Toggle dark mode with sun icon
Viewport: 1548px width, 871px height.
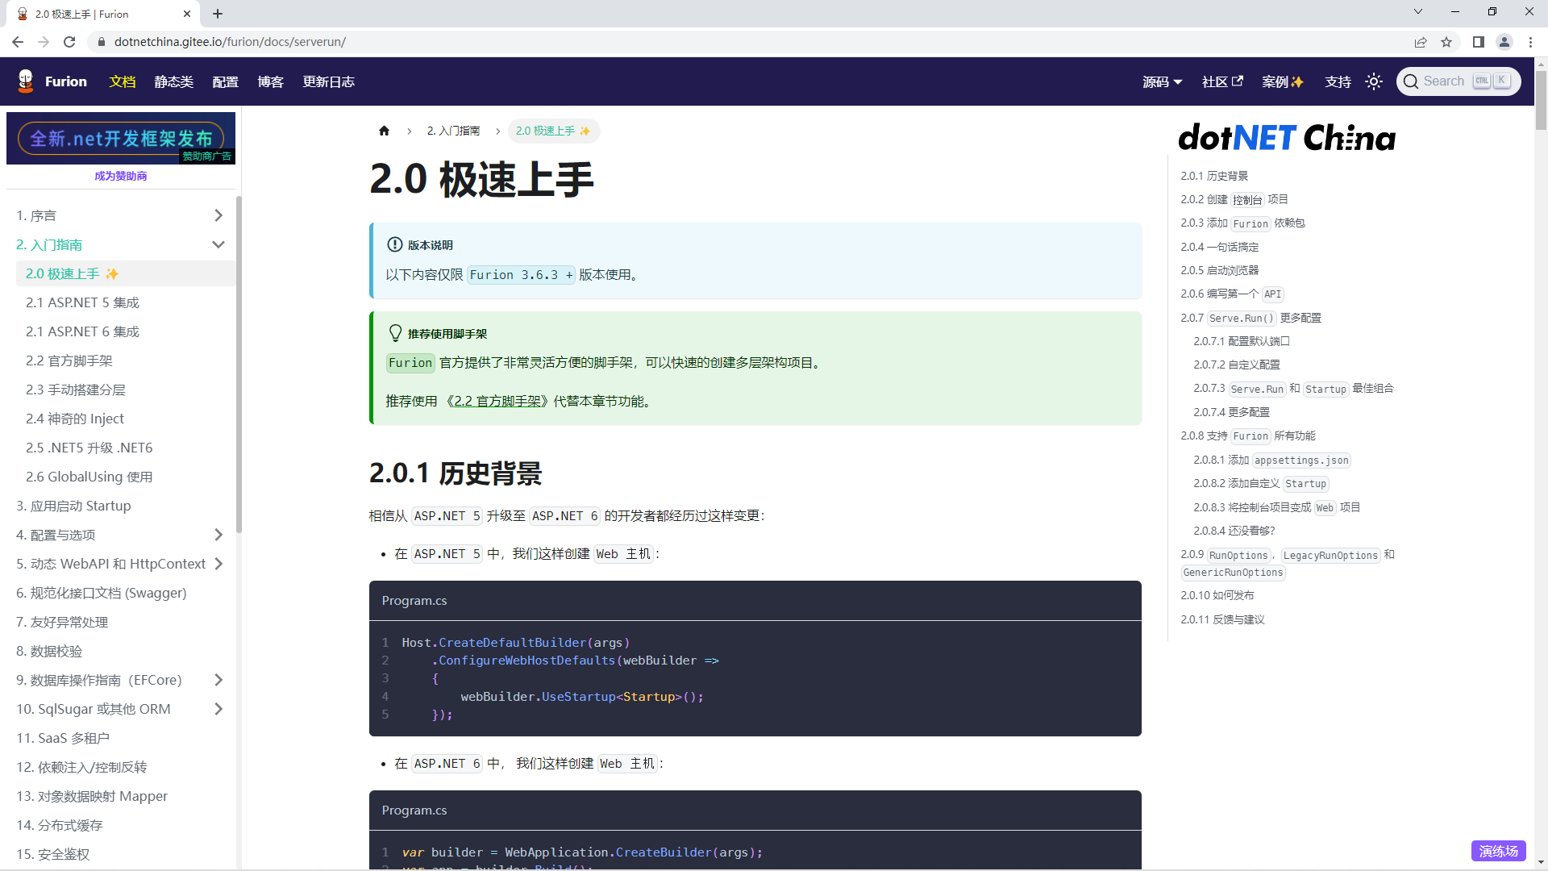[x=1374, y=81]
